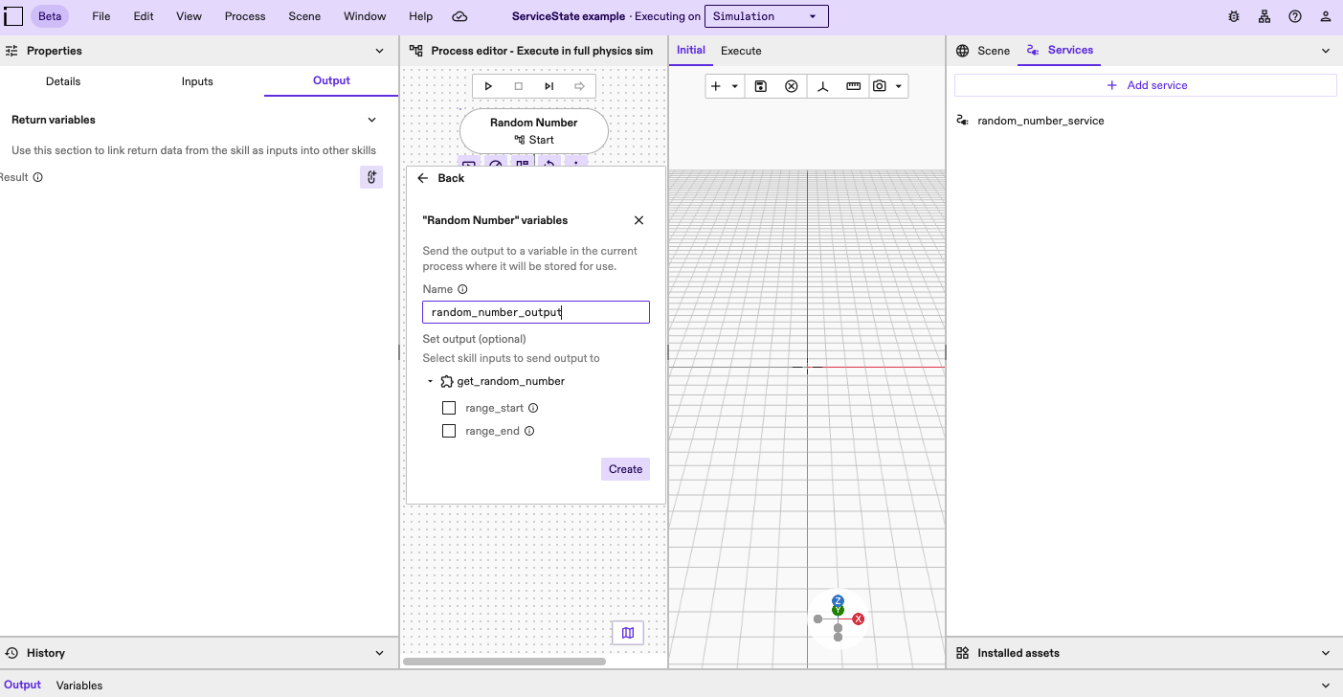The width and height of the screenshot is (1343, 697).
Task: Open the help question mark icon
Action: (1295, 16)
